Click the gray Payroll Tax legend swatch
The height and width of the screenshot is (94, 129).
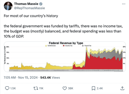[83, 46]
